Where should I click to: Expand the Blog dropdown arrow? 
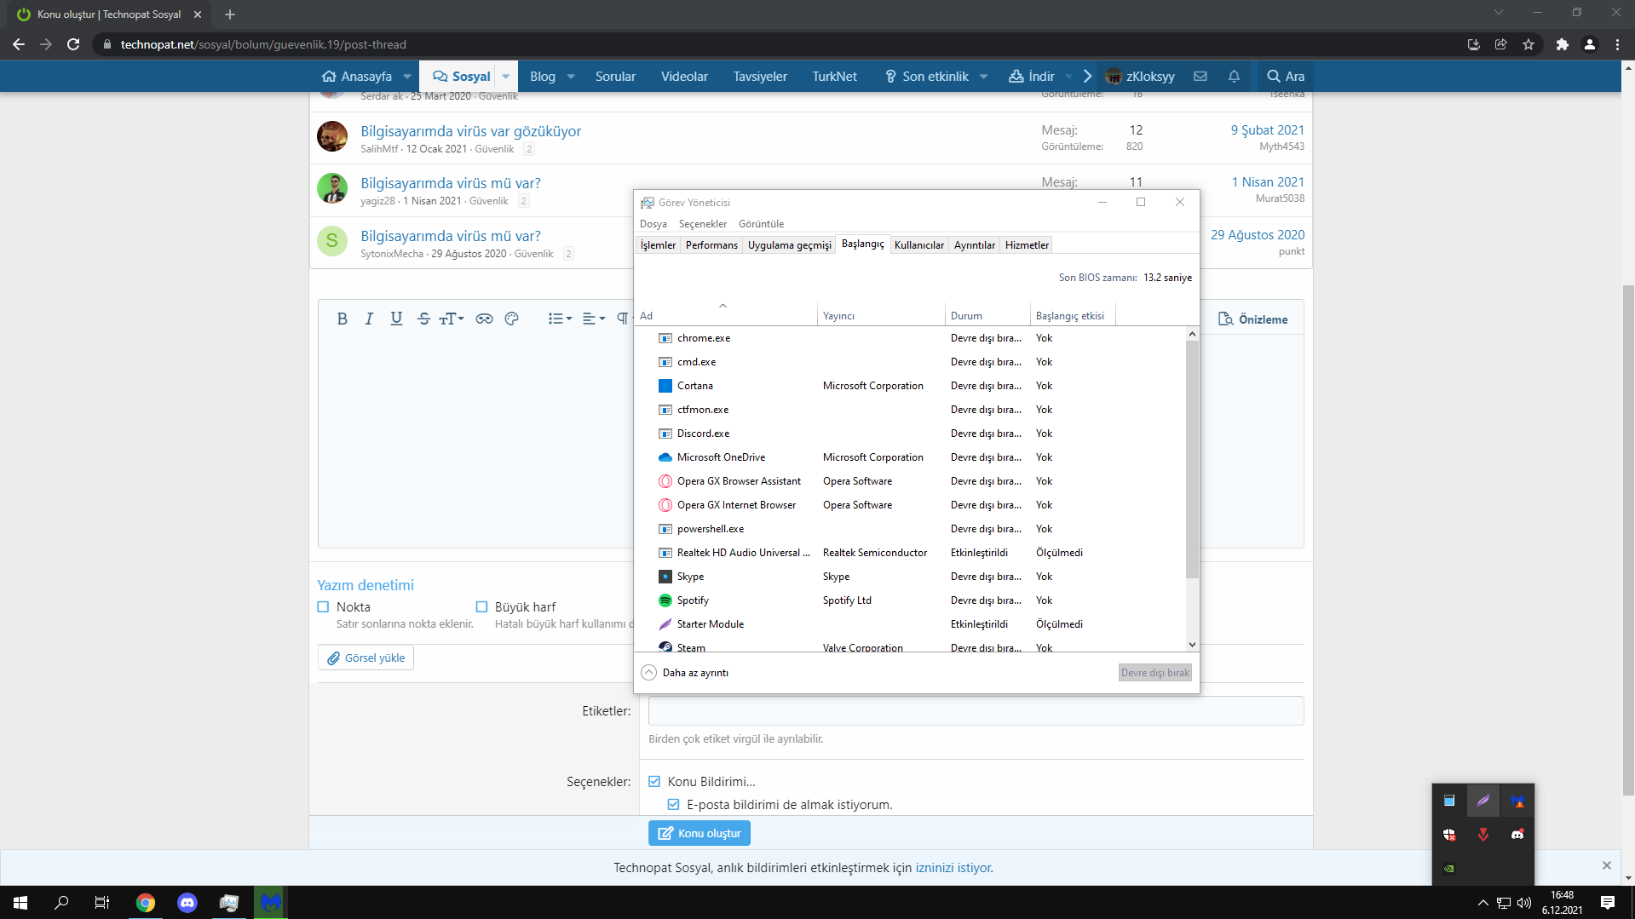(x=571, y=77)
